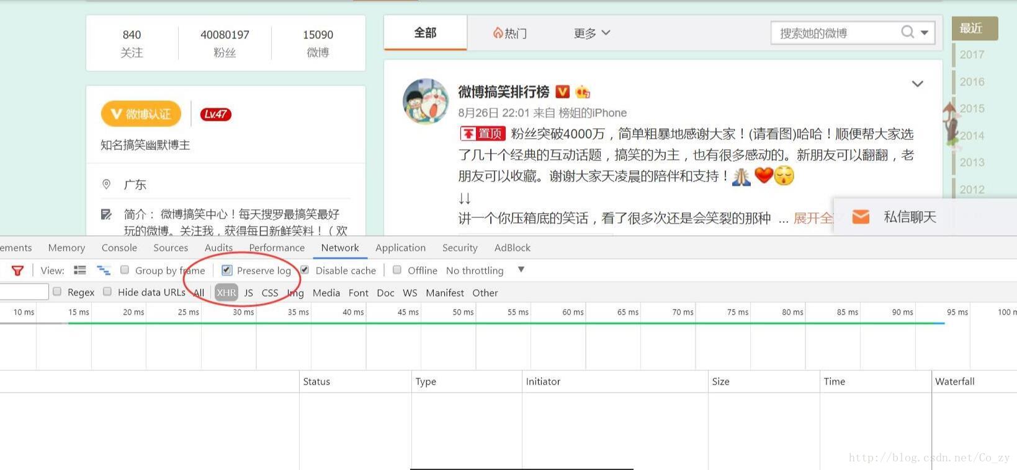Uncheck the Disable cache checkbox

click(x=305, y=270)
